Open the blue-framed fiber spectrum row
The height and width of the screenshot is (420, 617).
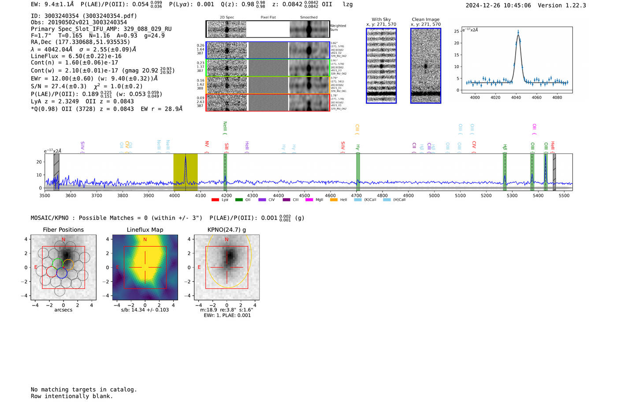[x=268, y=50]
